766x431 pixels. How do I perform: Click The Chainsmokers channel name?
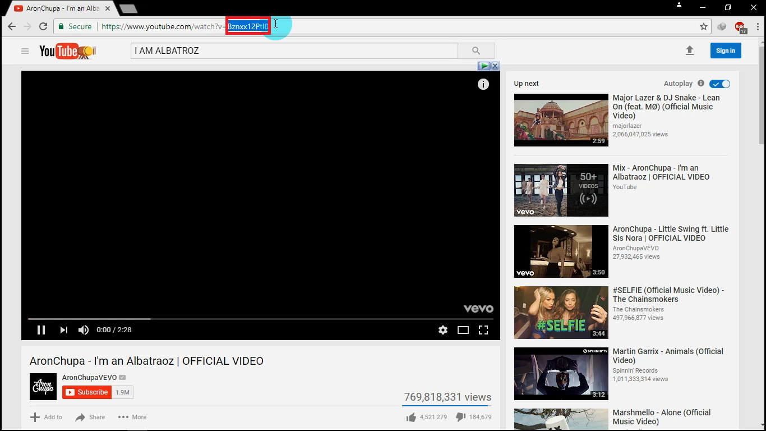coord(638,309)
